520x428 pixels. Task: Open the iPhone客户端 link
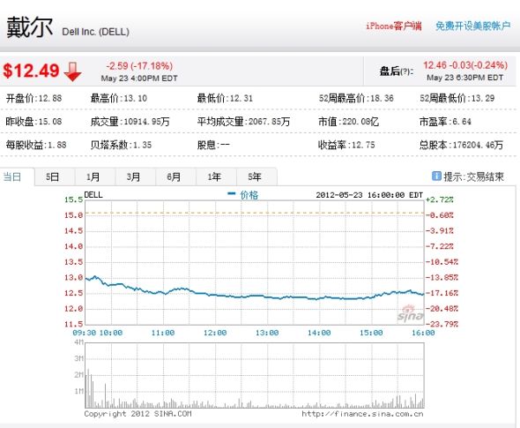(394, 26)
